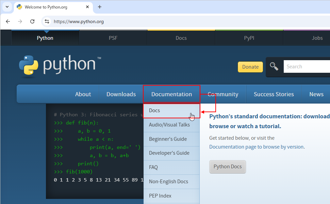Click the 'while a < n:' code line
Screen dimensions: 330x204
point(84,139)
